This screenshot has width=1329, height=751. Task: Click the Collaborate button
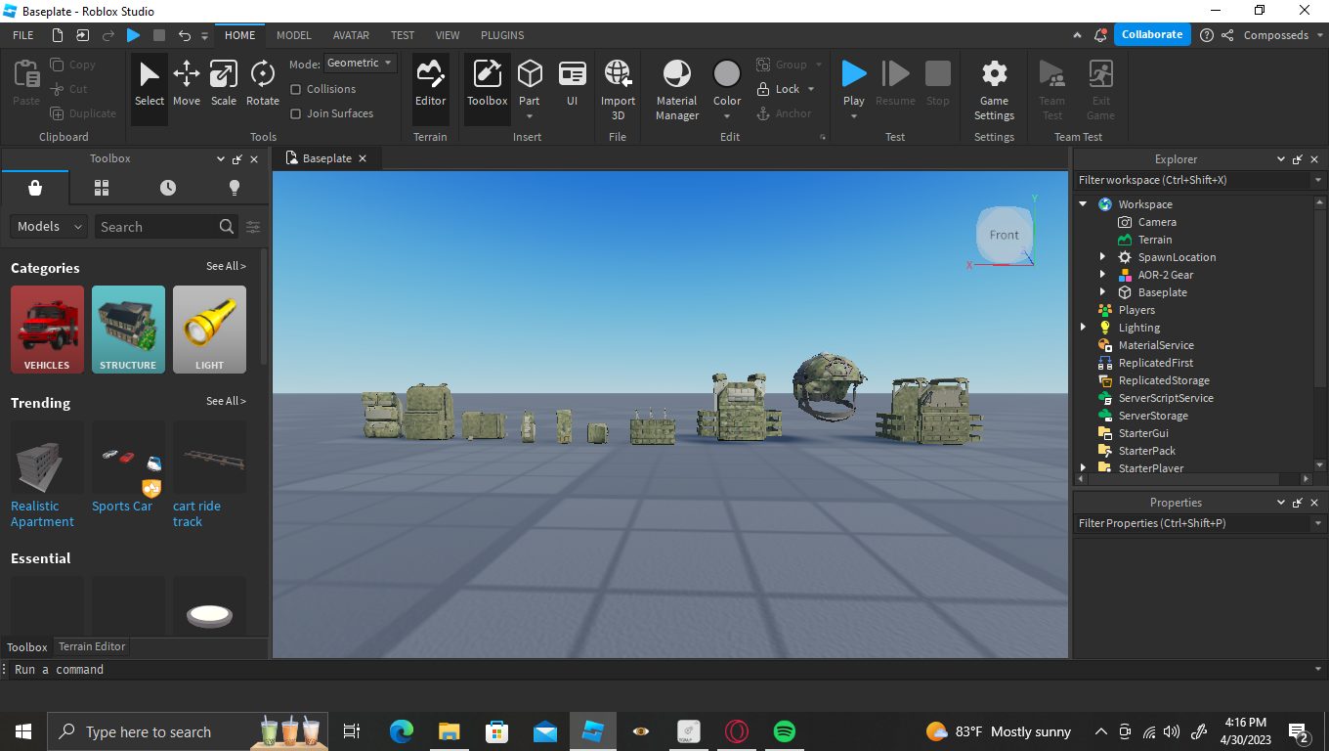coord(1152,34)
